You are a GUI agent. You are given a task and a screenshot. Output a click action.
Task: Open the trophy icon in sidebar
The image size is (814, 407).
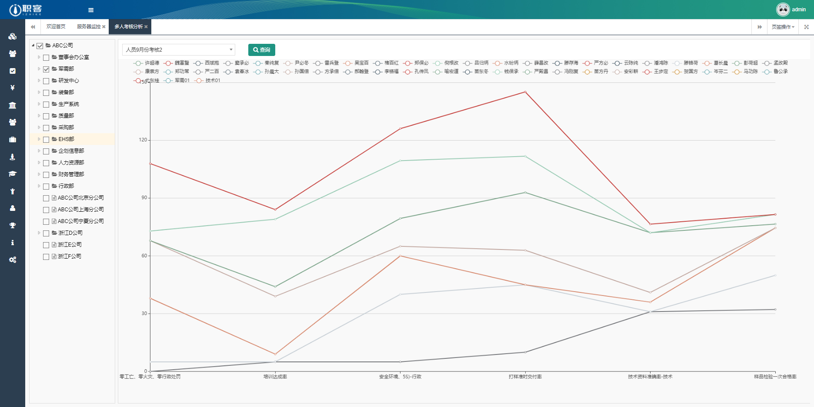13,225
